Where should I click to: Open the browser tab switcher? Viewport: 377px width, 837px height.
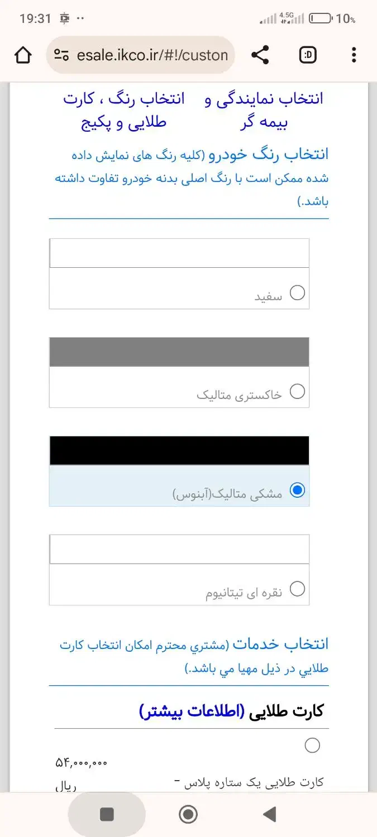(x=307, y=55)
